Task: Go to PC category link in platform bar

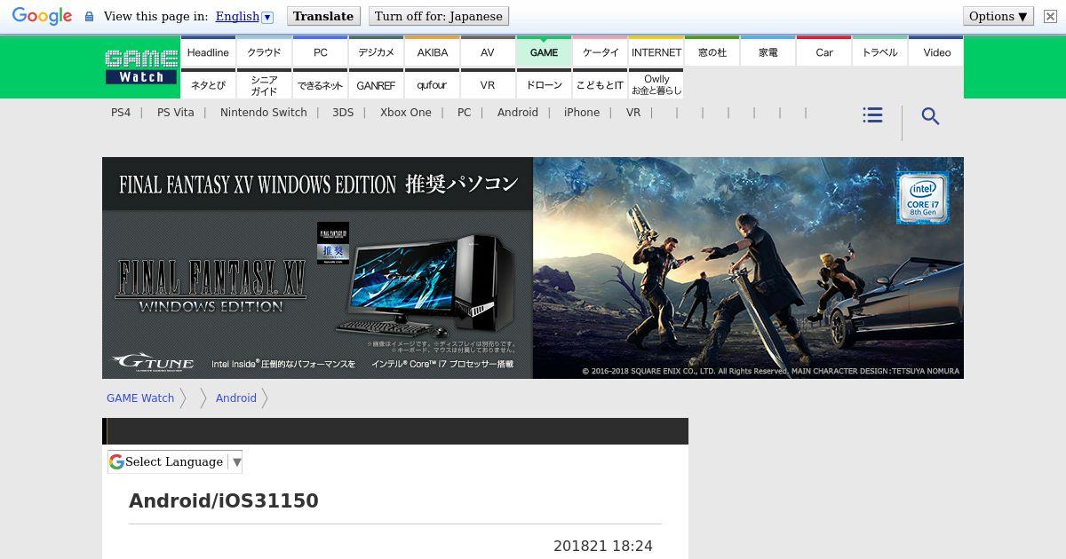Action: [465, 113]
